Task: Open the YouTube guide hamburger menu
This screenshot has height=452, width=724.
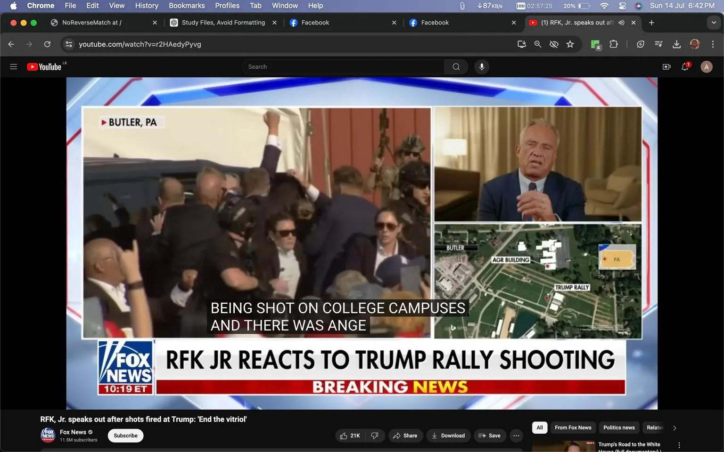Action: 14,67
